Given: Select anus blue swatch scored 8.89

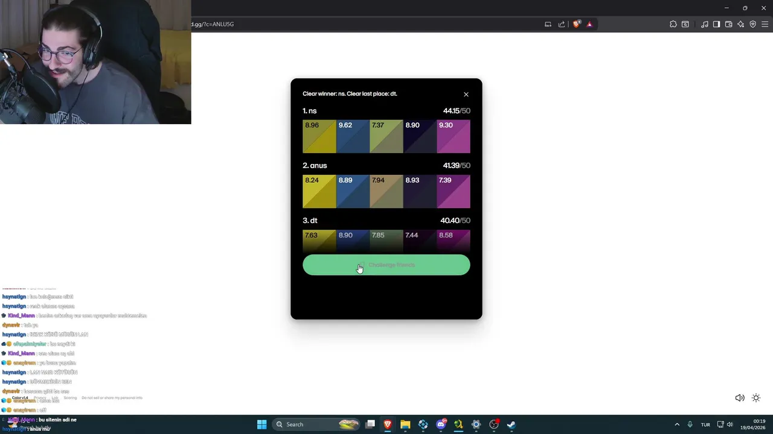Looking at the screenshot, I should pyautogui.click(x=353, y=192).
